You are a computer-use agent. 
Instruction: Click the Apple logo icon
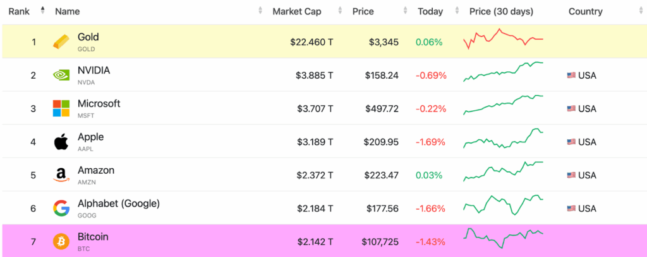tap(61, 142)
